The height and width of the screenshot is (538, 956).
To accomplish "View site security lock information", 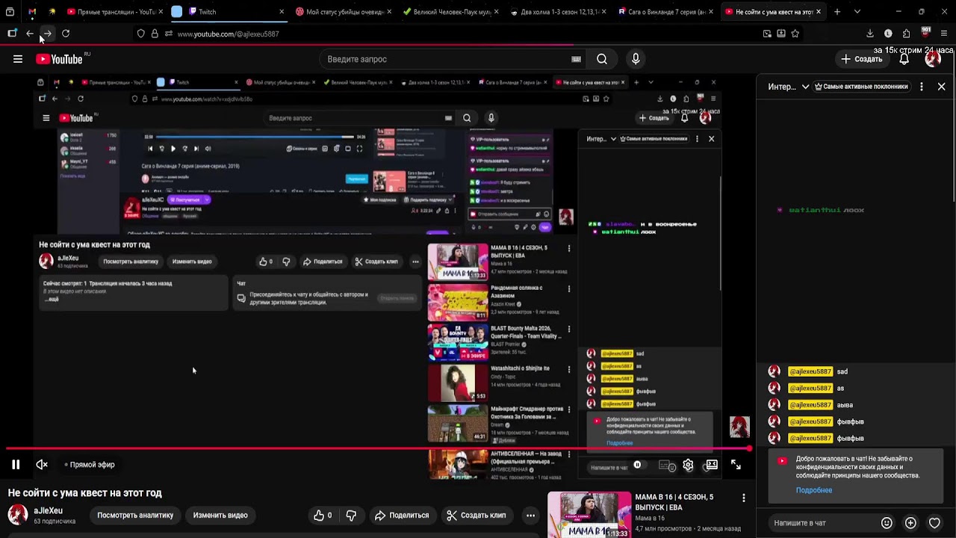I will pyautogui.click(x=155, y=34).
